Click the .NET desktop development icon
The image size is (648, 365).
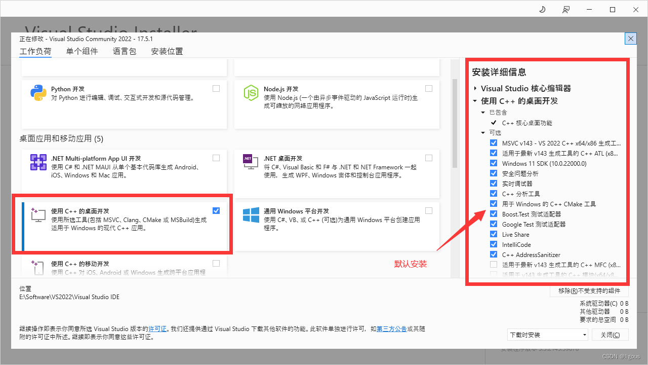[251, 163]
